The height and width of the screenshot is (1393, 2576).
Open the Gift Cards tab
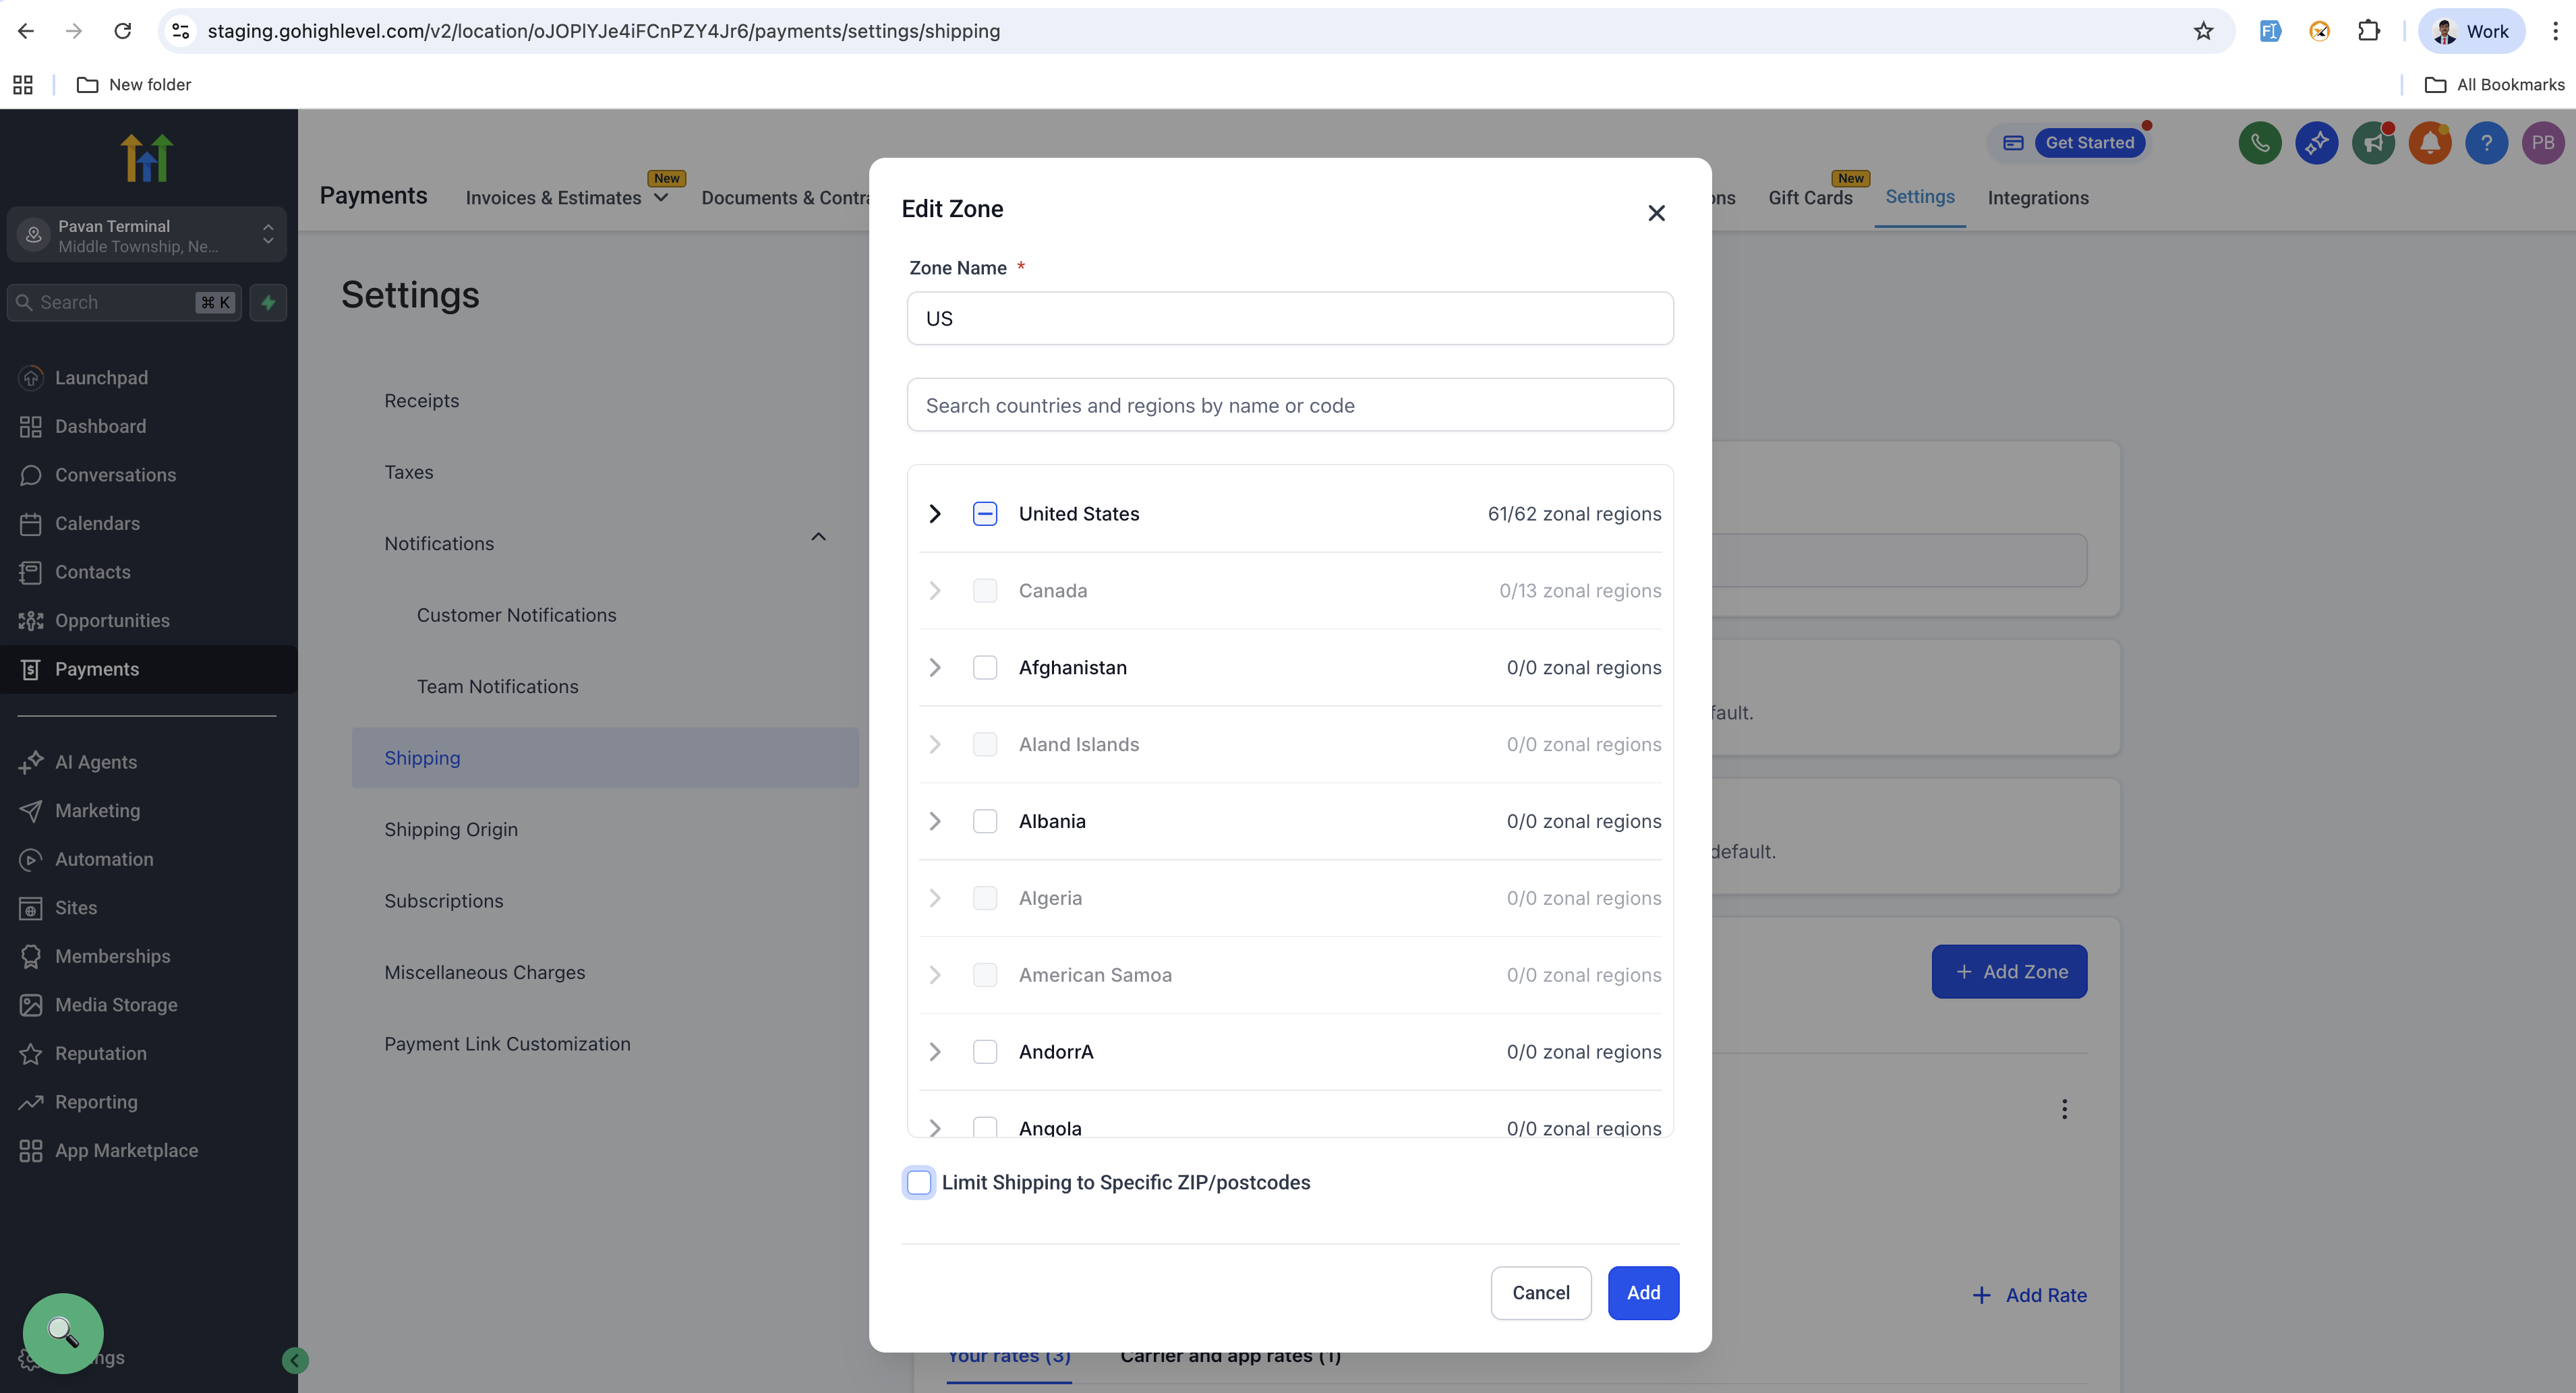click(x=1809, y=198)
